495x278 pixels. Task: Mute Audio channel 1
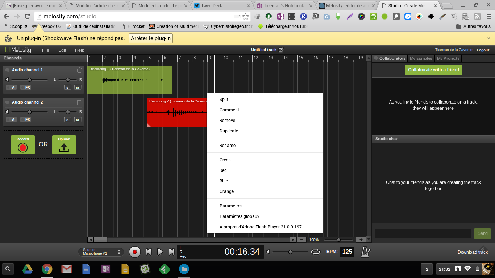point(78,87)
